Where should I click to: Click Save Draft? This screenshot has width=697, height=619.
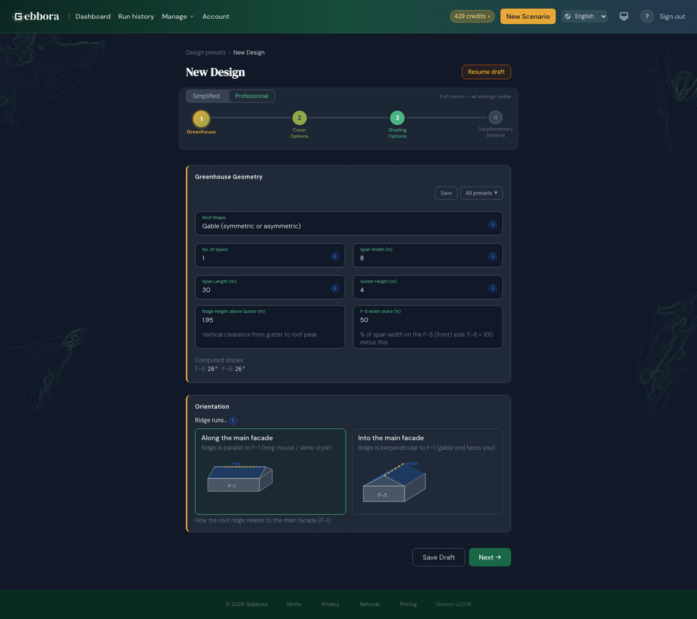pos(439,557)
